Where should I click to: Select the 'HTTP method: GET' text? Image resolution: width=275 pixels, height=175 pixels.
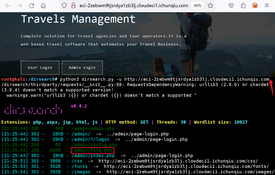click(x=127, y=122)
